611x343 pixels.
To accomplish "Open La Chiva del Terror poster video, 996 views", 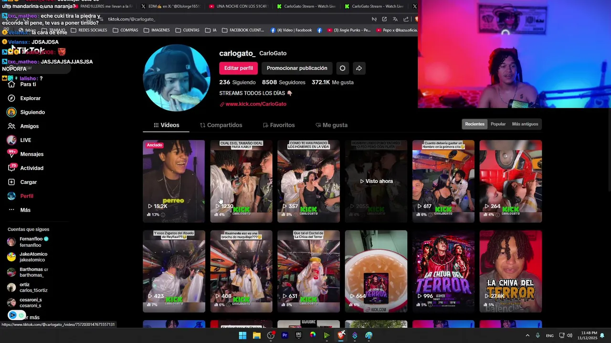I will (x=443, y=272).
